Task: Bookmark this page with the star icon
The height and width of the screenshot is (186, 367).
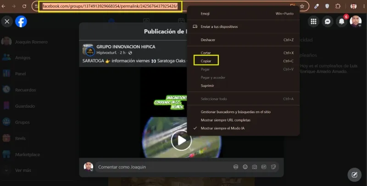Action: (302, 6)
